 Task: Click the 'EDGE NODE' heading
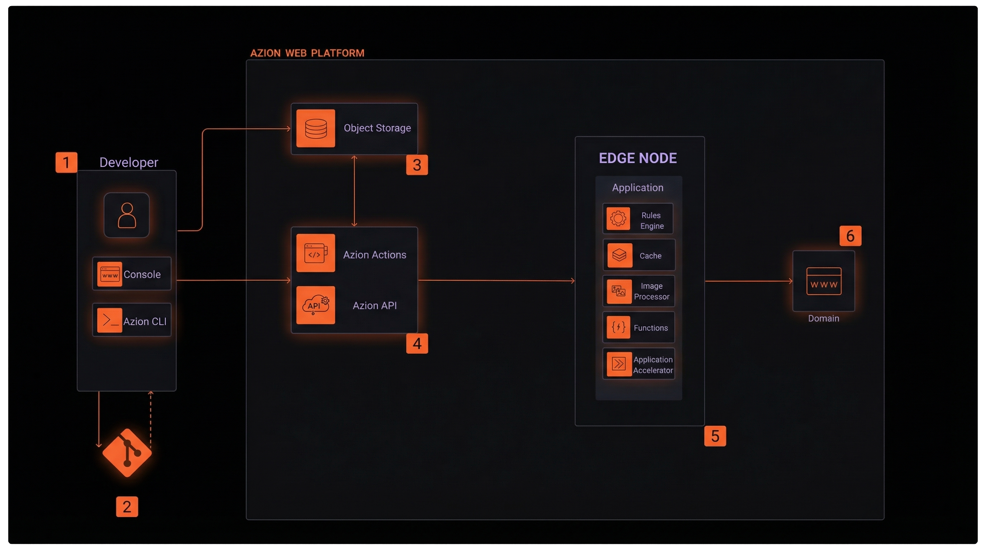[638, 158]
